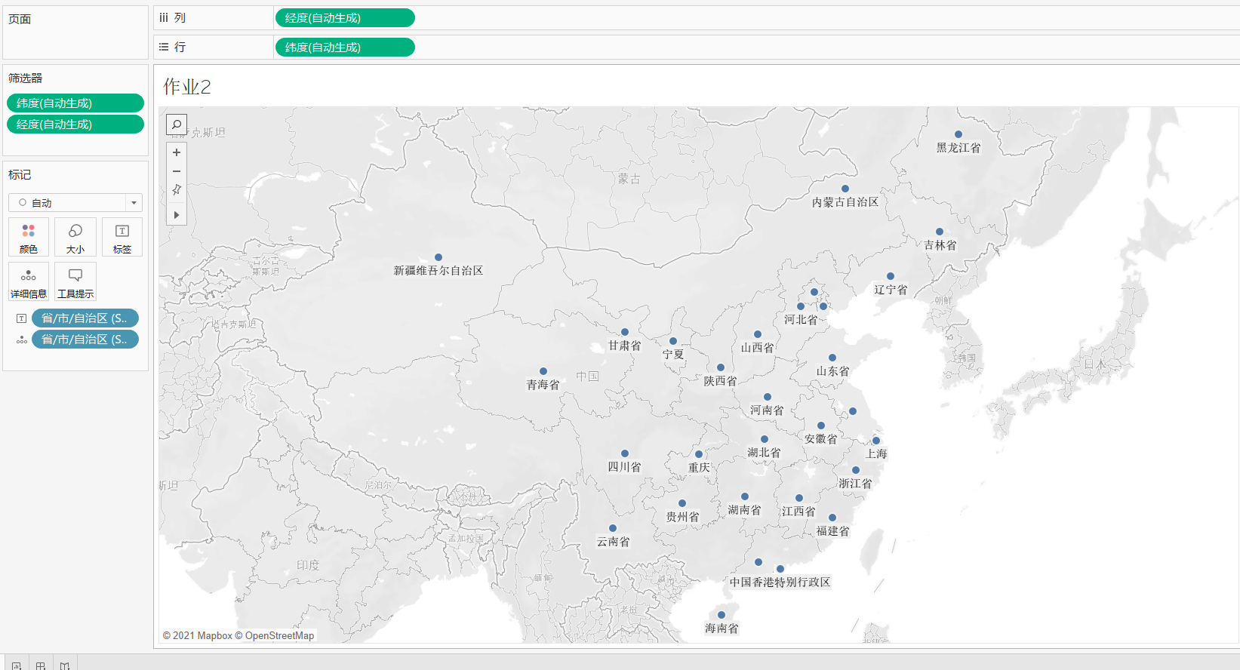1240x670 pixels.
Task: Select the 福建省 map point
Action: pyautogui.click(x=832, y=518)
